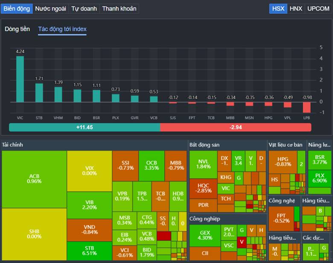Switch to HNX exchange
Image resolution: width=333 pixels, height=263 pixels.
click(x=296, y=9)
